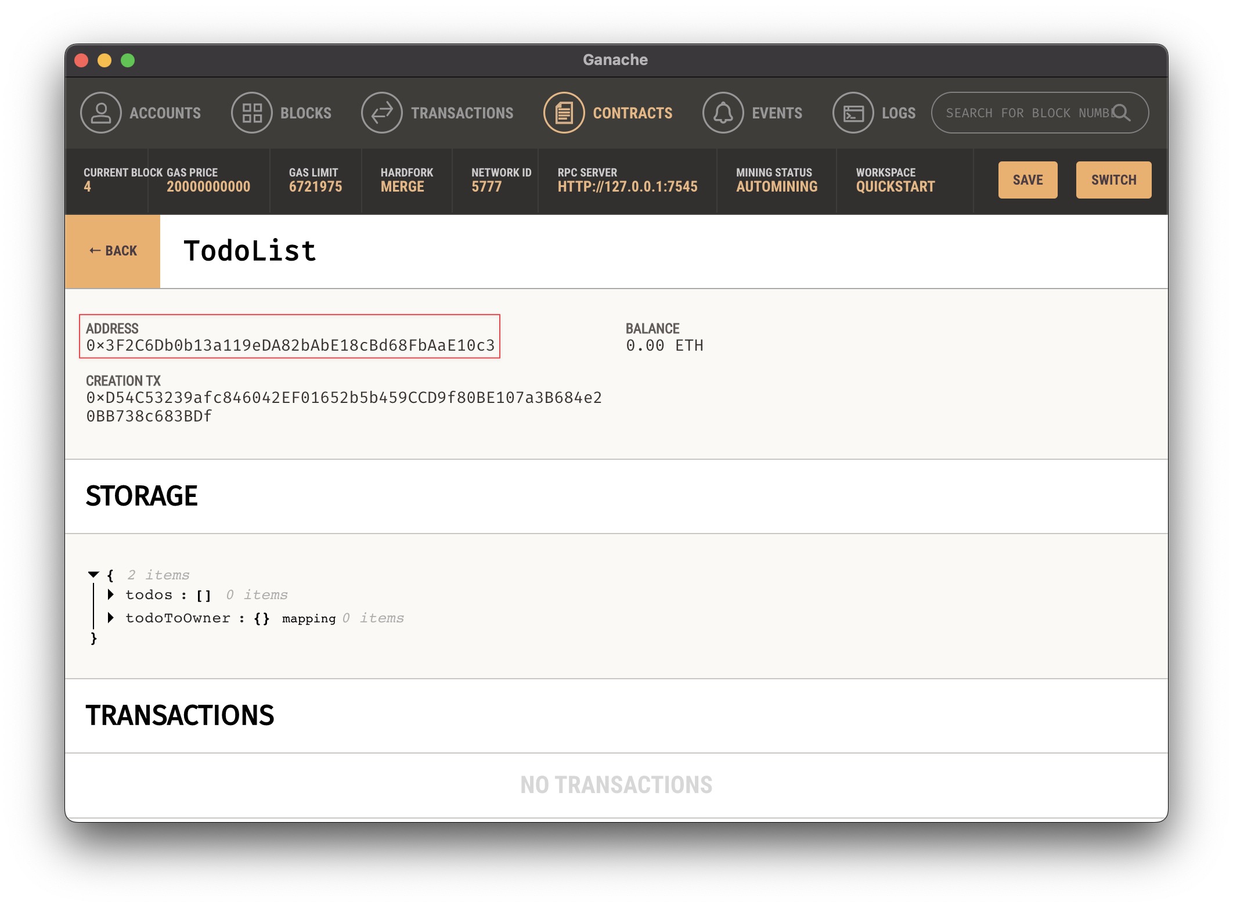1233x908 pixels.
Task: Click the Accounts person icon
Action: point(100,113)
